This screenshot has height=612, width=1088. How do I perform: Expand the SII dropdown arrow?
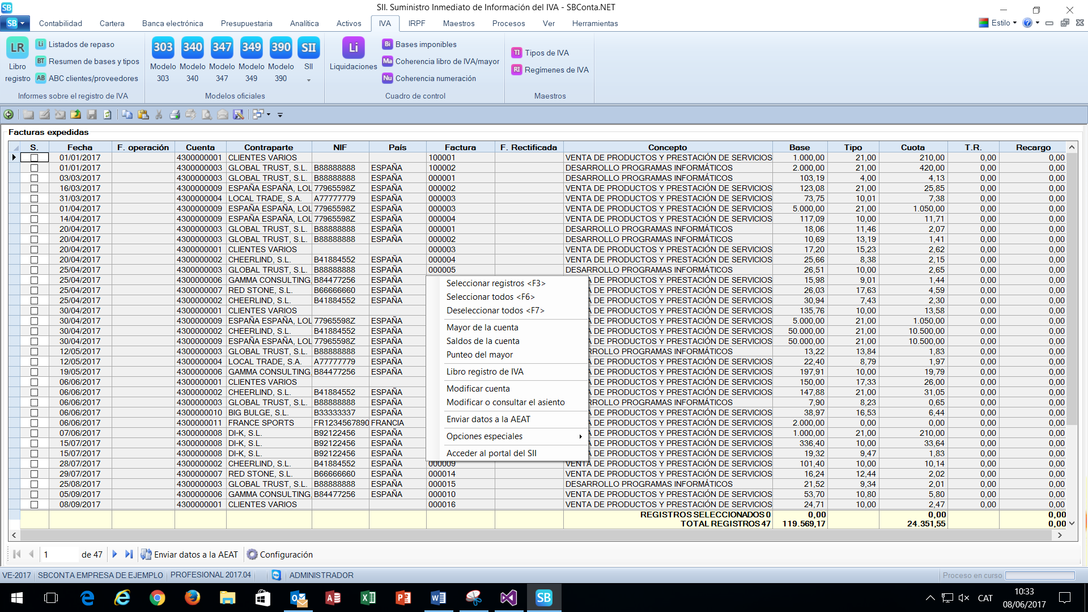[309, 80]
